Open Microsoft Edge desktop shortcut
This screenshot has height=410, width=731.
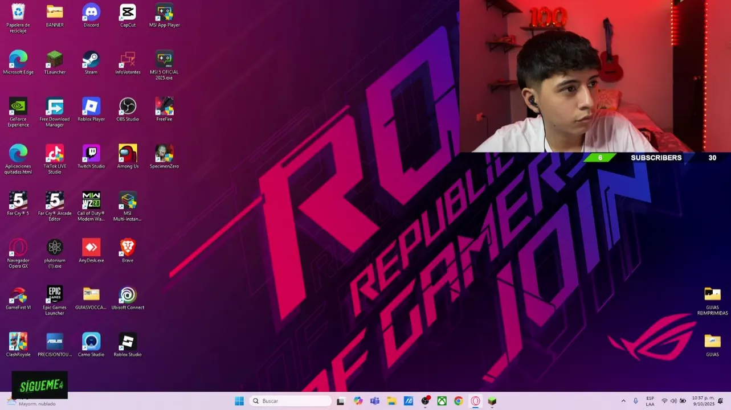click(18, 63)
